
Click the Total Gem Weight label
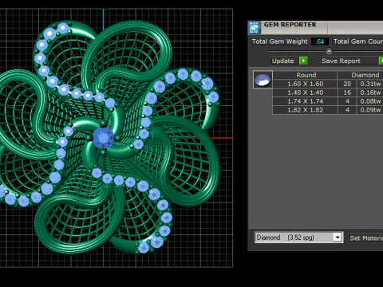[x=279, y=41]
